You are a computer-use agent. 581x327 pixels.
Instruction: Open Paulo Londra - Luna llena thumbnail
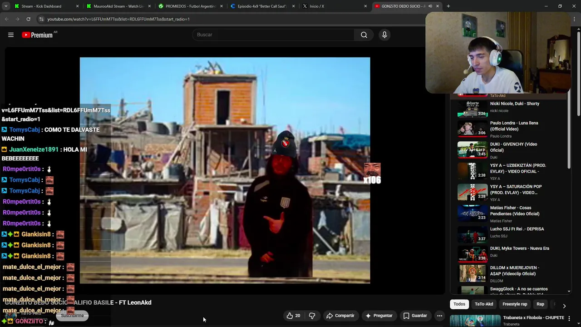tap(472, 129)
